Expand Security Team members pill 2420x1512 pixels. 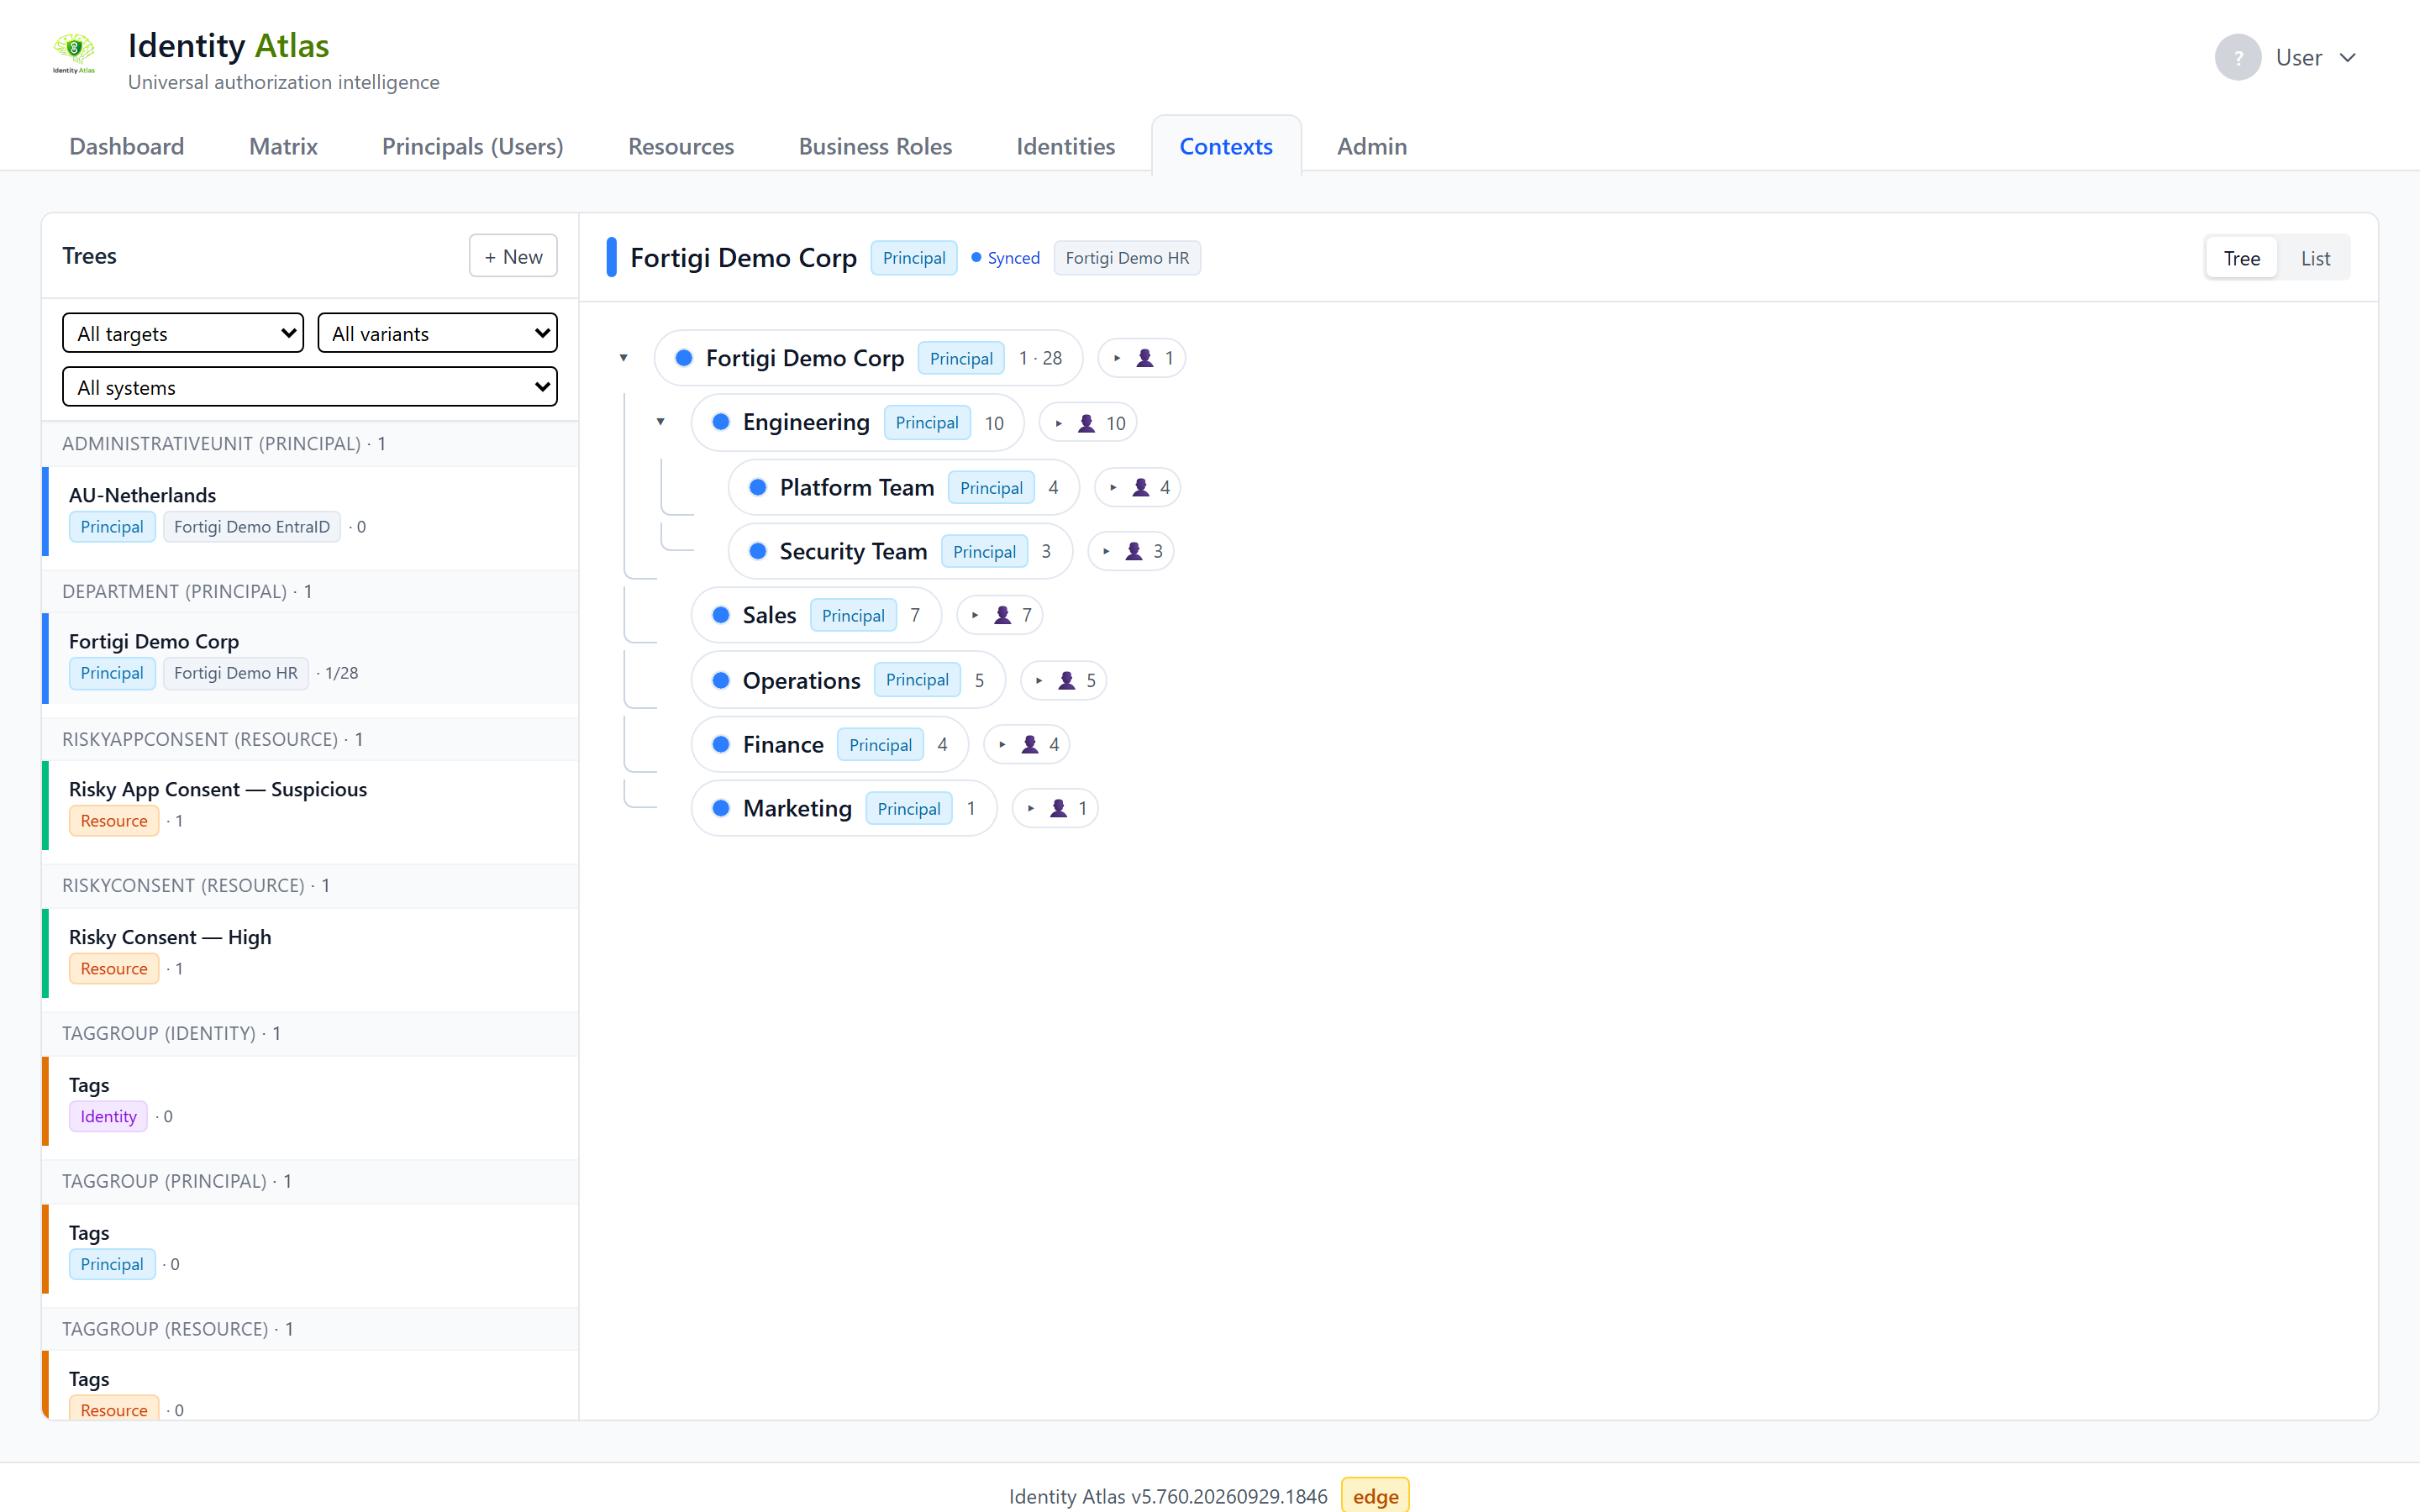pos(1131,551)
